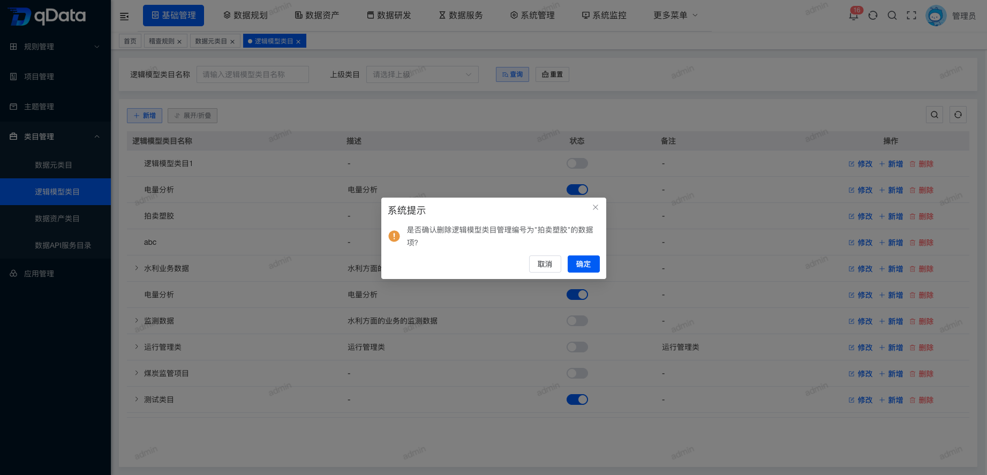Toggle status switch for second 电量分析 row
Screen dimensions: 987x475
click(577, 295)
